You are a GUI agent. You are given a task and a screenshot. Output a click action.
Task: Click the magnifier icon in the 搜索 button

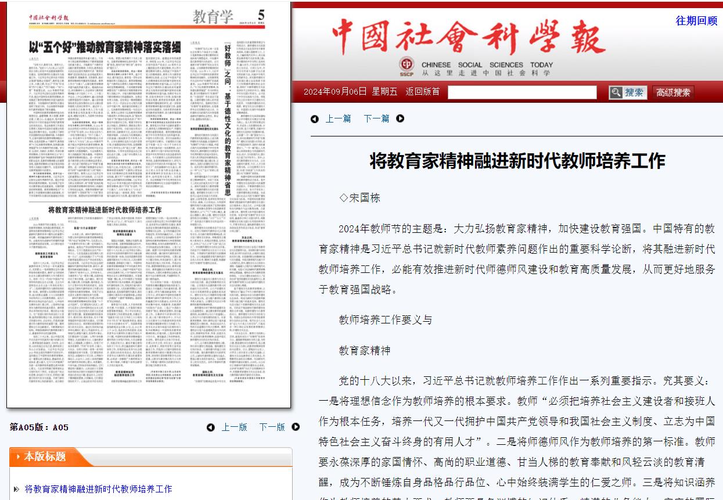(616, 92)
